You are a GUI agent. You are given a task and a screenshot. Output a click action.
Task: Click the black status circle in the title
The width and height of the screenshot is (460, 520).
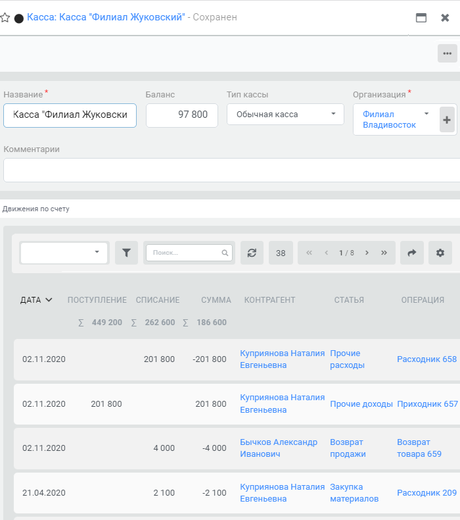tap(19, 18)
